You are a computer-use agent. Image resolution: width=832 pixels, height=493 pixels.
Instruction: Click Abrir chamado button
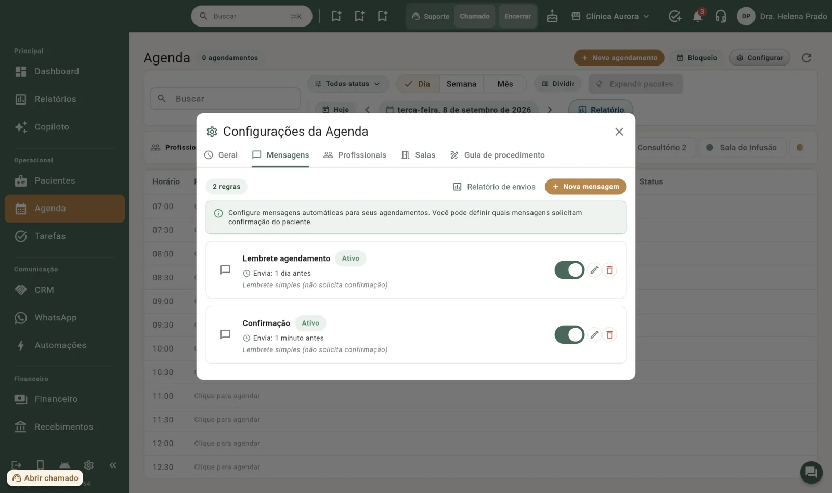[x=45, y=478]
